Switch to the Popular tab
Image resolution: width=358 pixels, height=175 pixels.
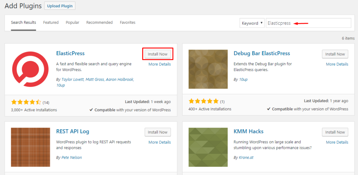(72, 22)
